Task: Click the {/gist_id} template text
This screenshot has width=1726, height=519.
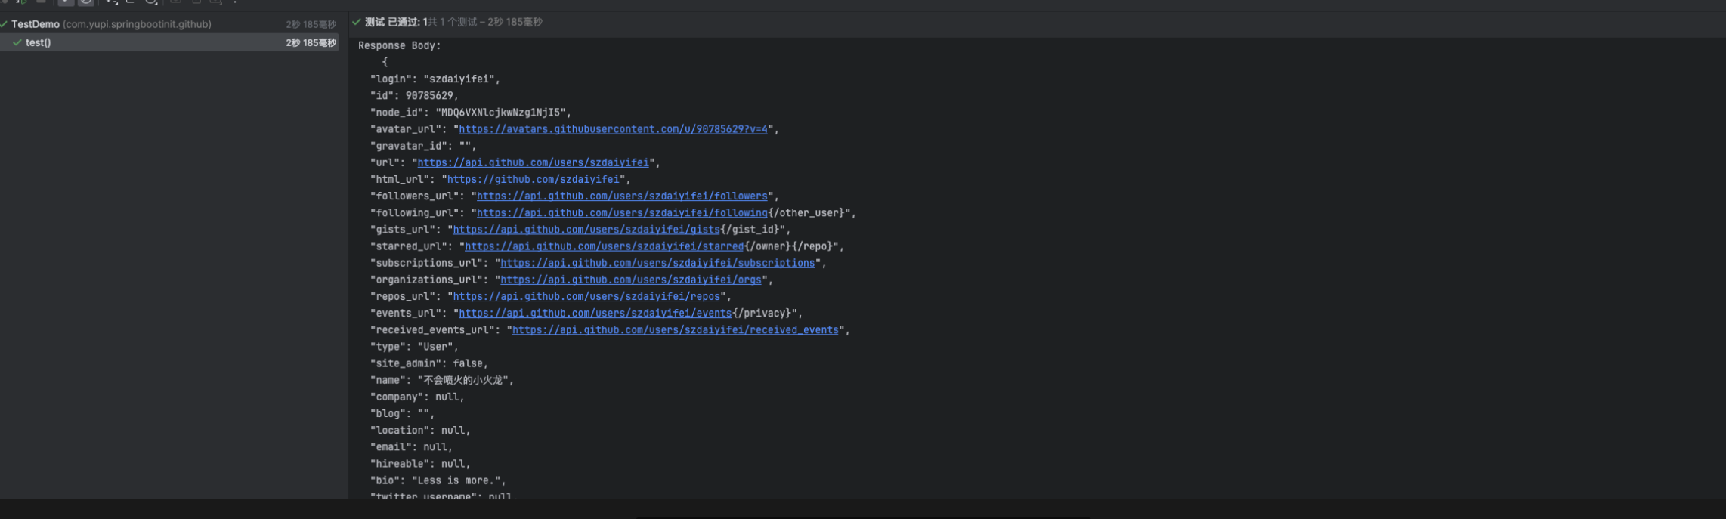Action: (x=750, y=229)
